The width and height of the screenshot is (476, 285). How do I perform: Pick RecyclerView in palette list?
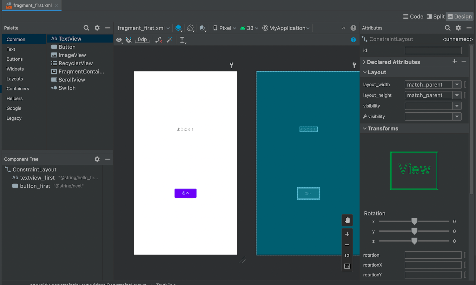click(x=80, y=63)
